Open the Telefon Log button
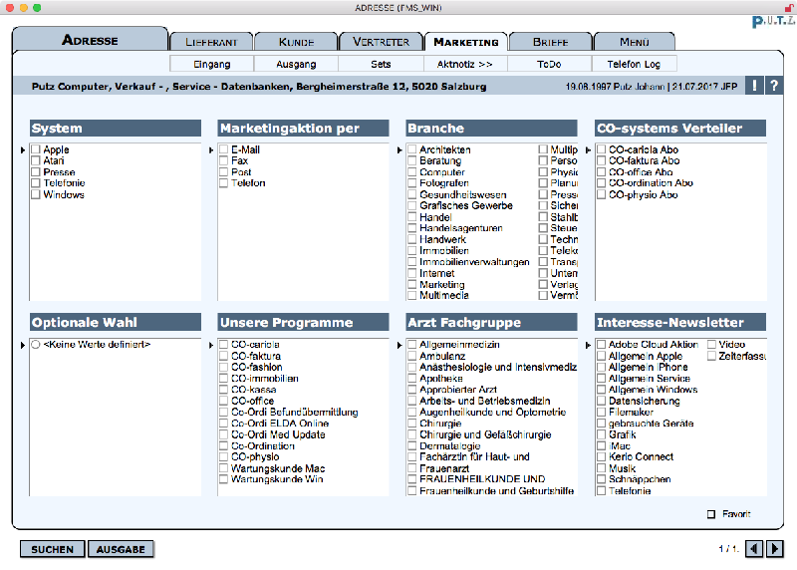The height and width of the screenshot is (570, 797). 634,64
